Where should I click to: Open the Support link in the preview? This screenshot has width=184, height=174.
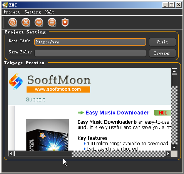35,99
